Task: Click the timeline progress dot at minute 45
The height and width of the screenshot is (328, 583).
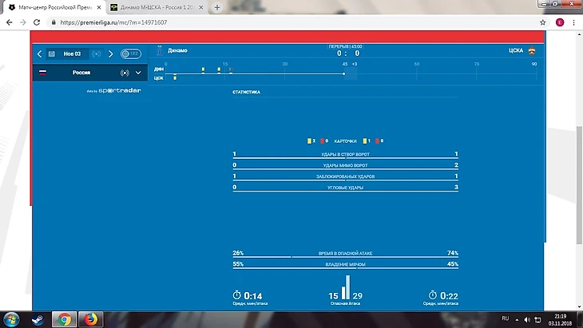Action: point(344,74)
